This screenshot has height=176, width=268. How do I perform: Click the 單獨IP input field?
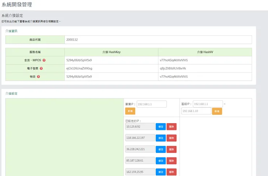(x=152, y=104)
